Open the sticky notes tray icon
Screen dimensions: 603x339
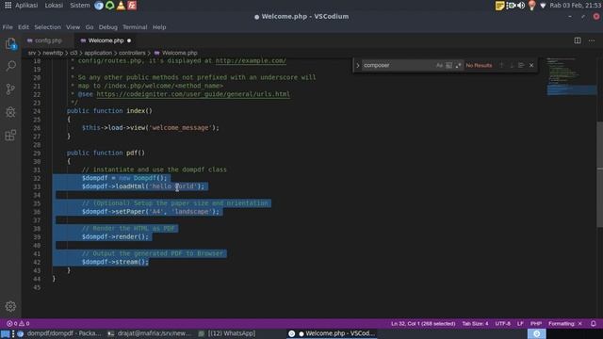(x=499, y=6)
